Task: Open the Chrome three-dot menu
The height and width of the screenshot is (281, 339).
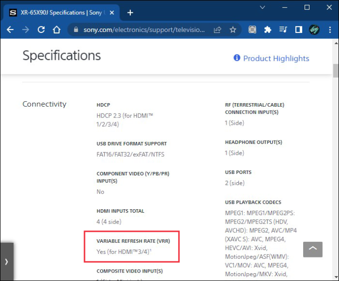Action: click(330, 29)
